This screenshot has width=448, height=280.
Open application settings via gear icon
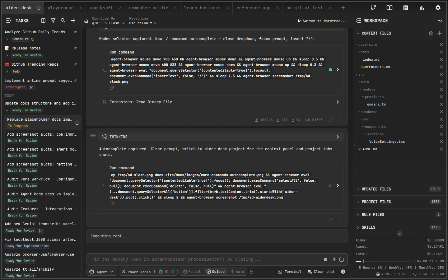coord(438,8)
